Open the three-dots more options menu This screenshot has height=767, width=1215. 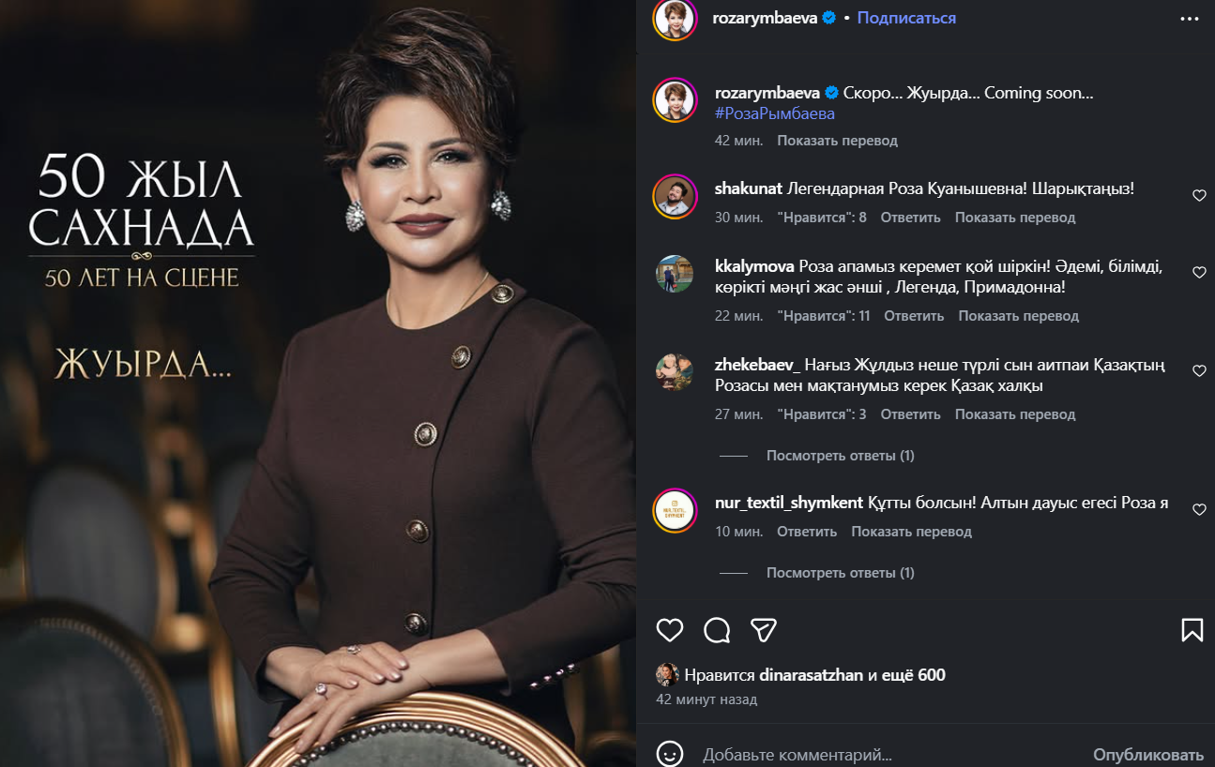click(1192, 19)
